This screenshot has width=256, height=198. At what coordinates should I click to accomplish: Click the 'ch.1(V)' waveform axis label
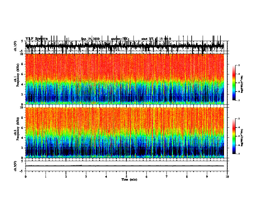pos(16,46)
